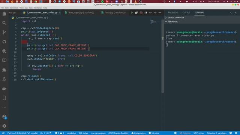This screenshot has height=135, width=240.
Task: Open the View menu
Action: 22,8
